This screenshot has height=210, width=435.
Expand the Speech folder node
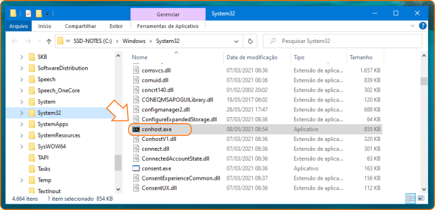(x=21, y=79)
